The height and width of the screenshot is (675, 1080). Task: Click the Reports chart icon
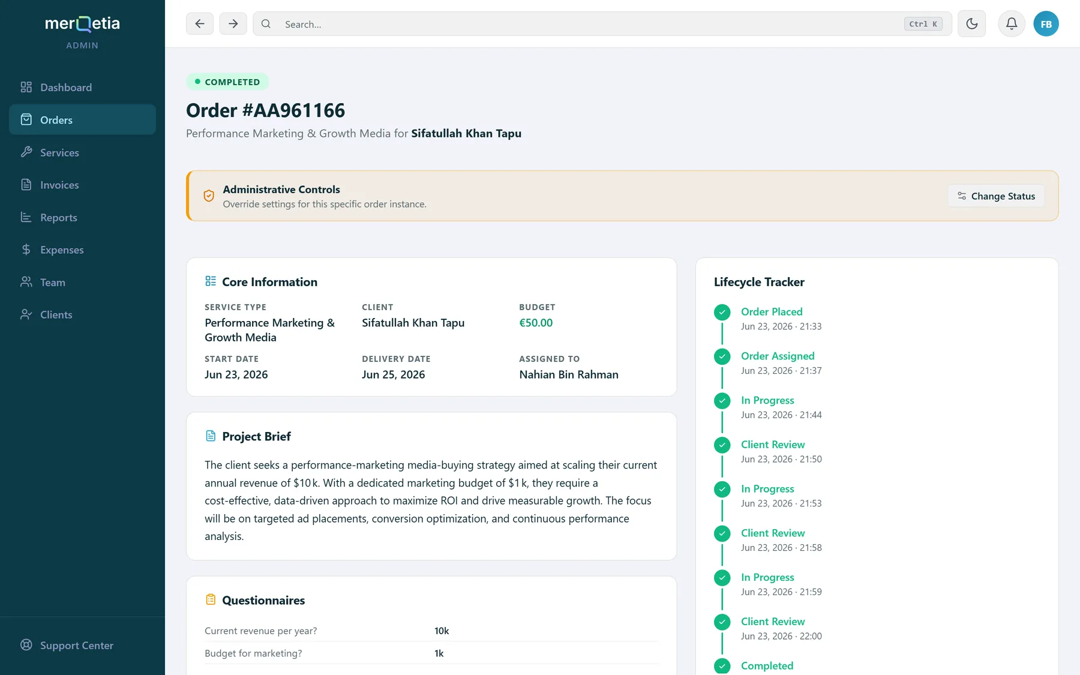[x=26, y=217]
